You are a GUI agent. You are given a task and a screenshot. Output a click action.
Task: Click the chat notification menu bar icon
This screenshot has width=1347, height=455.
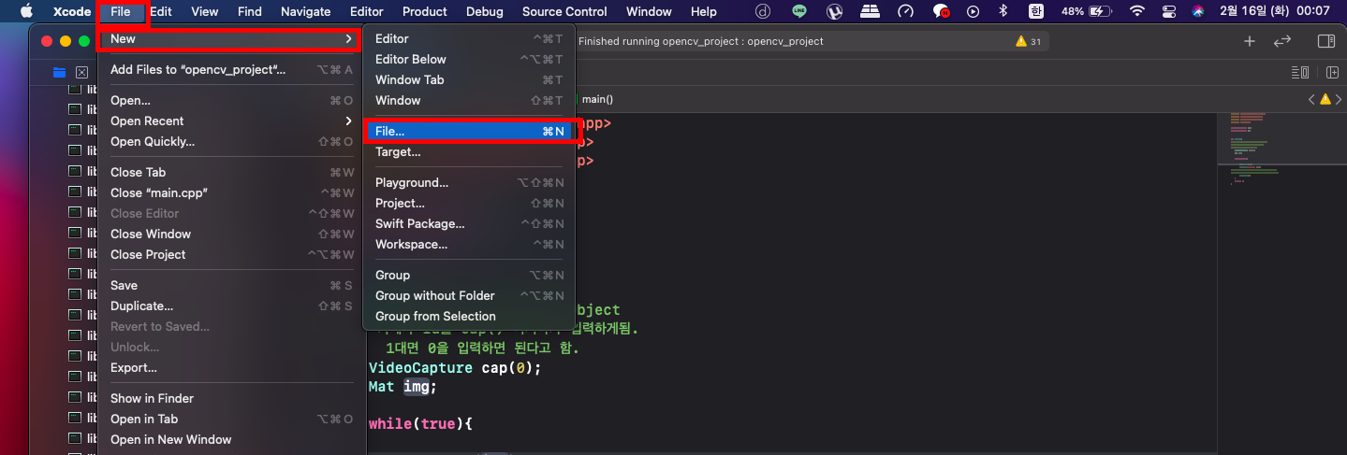941,11
